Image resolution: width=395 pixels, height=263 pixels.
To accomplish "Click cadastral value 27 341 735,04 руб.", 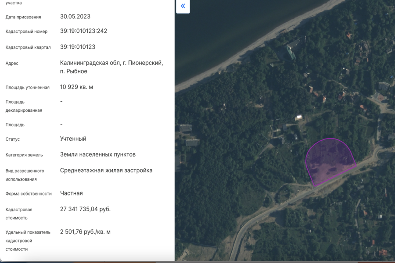I will coord(85,209).
